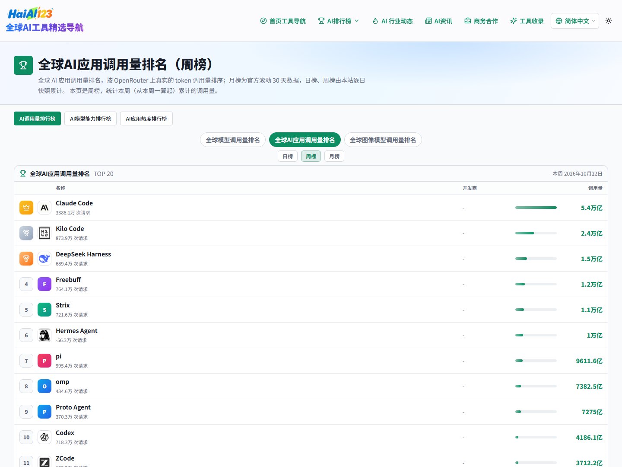
Task: Click the rank number 10 badge
Action: point(26,437)
